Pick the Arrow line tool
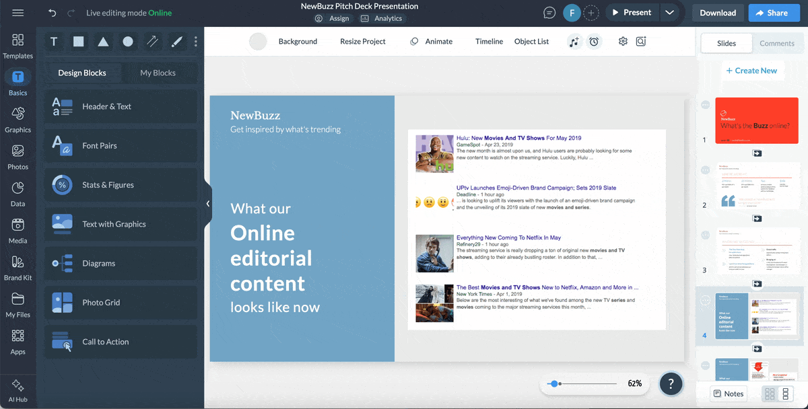Image resolution: width=808 pixels, height=409 pixels. tap(152, 41)
